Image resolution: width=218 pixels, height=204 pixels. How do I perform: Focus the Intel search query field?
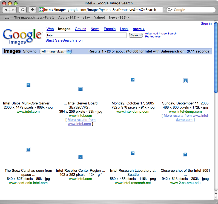point(86,35)
